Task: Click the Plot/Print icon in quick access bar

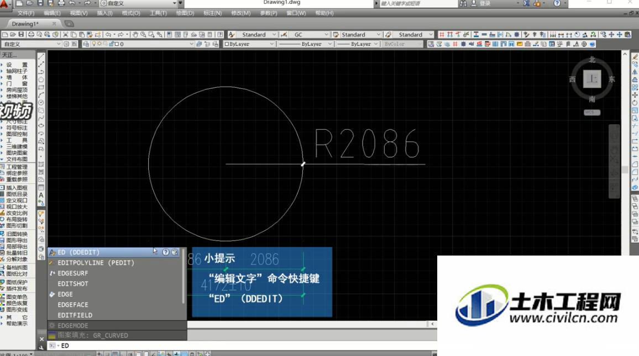Action: click(x=61, y=3)
